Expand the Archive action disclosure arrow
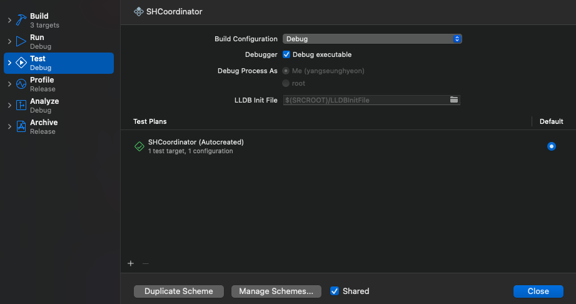This screenshot has height=304, width=576. pos(9,127)
